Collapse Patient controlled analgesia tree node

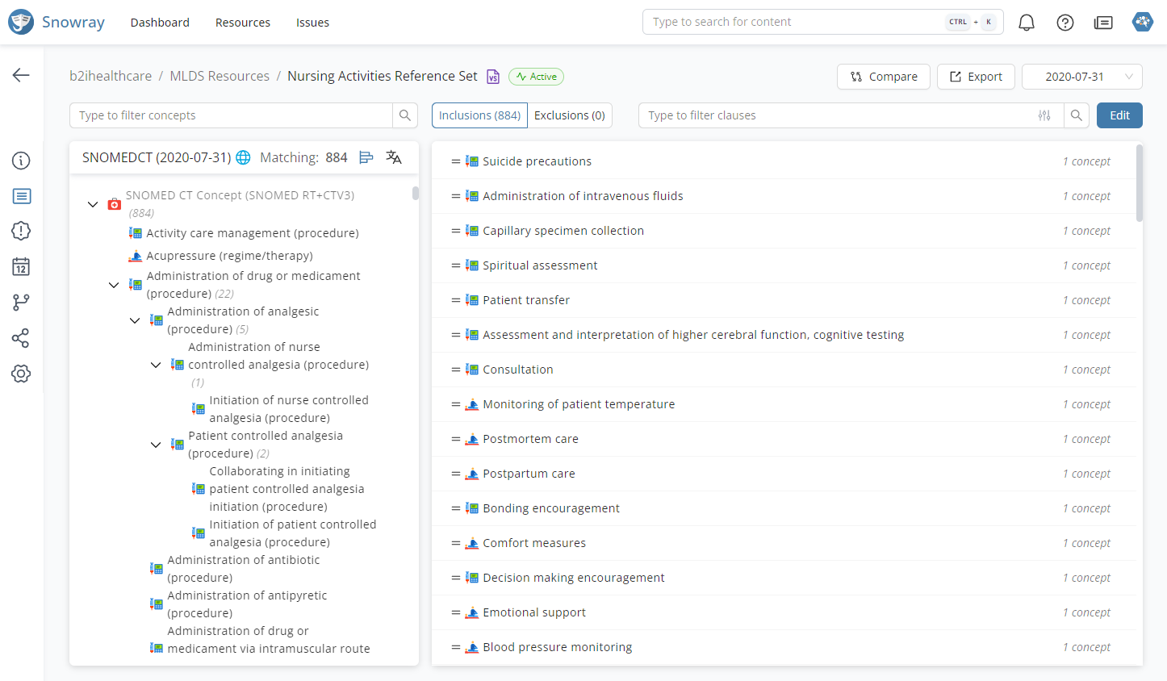pyautogui.click(x=156, y=445)
